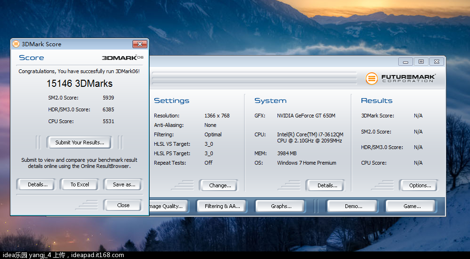The width and height of the screenshot is (470, 259).
Task: Click Save as in the score dialog
Action: 124,184
